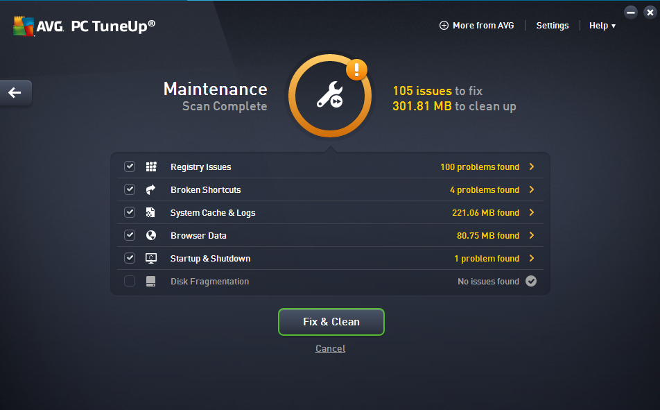Image resolution: width=660 pixels, height=410 pixels.
Task: Click the Broken Shortcuts arrow icon
Action: (x=150, y=189)
